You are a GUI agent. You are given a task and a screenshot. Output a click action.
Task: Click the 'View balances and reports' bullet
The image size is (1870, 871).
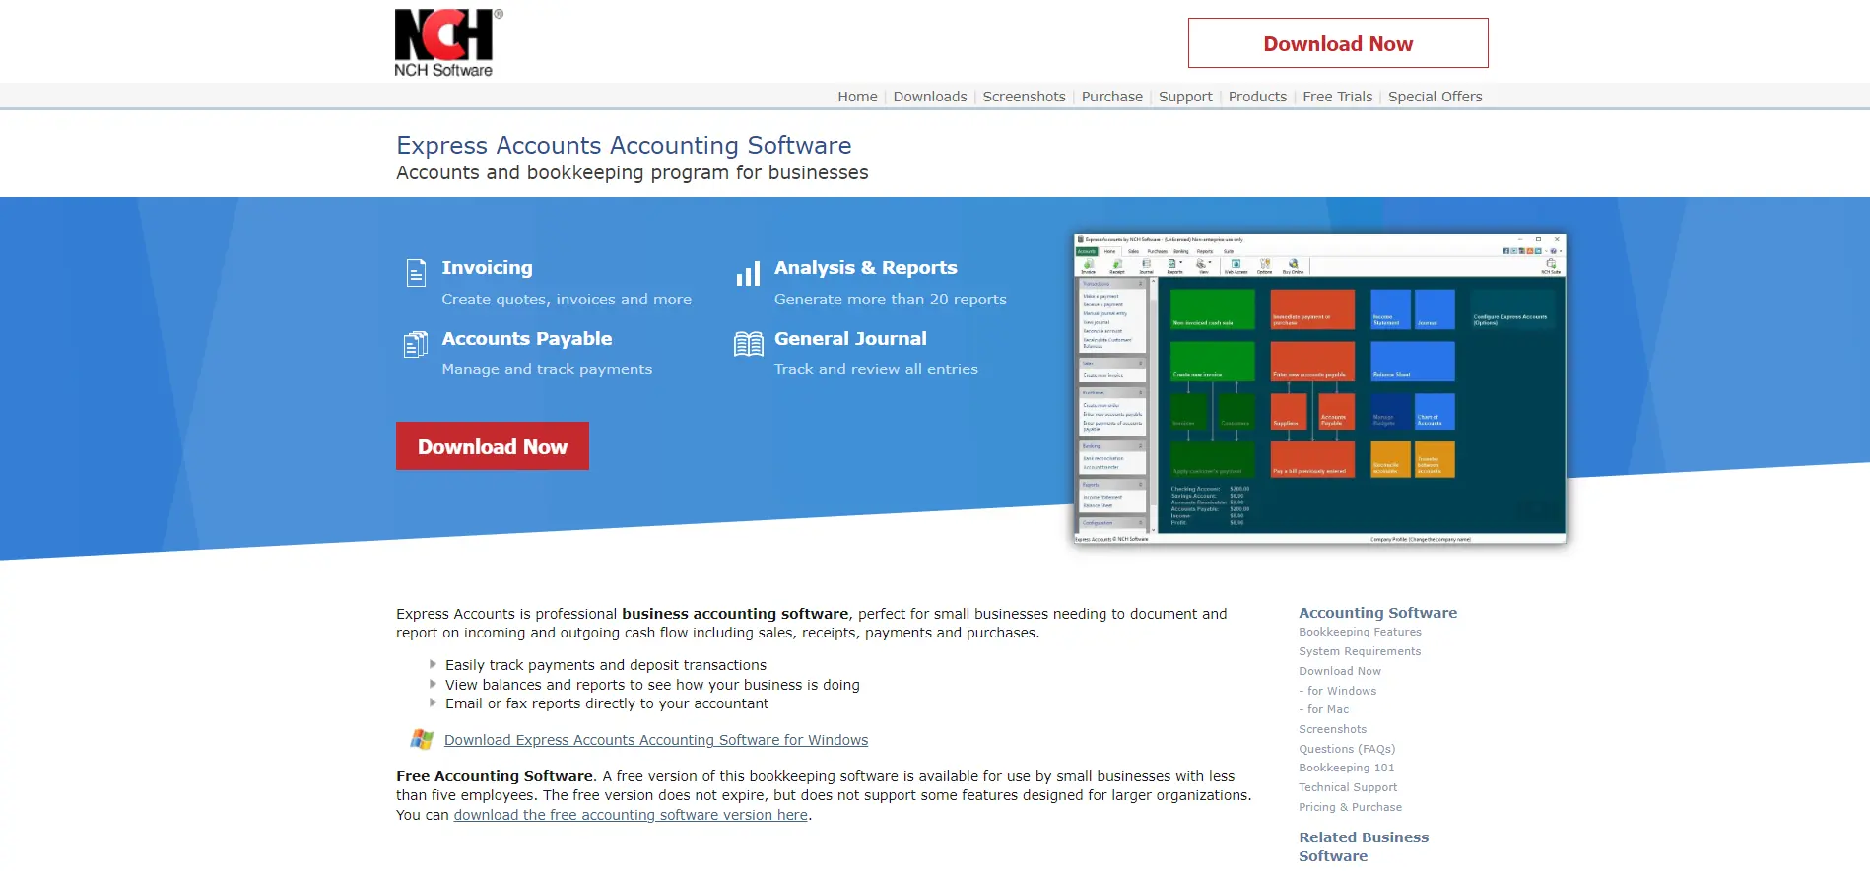(652, 685)
